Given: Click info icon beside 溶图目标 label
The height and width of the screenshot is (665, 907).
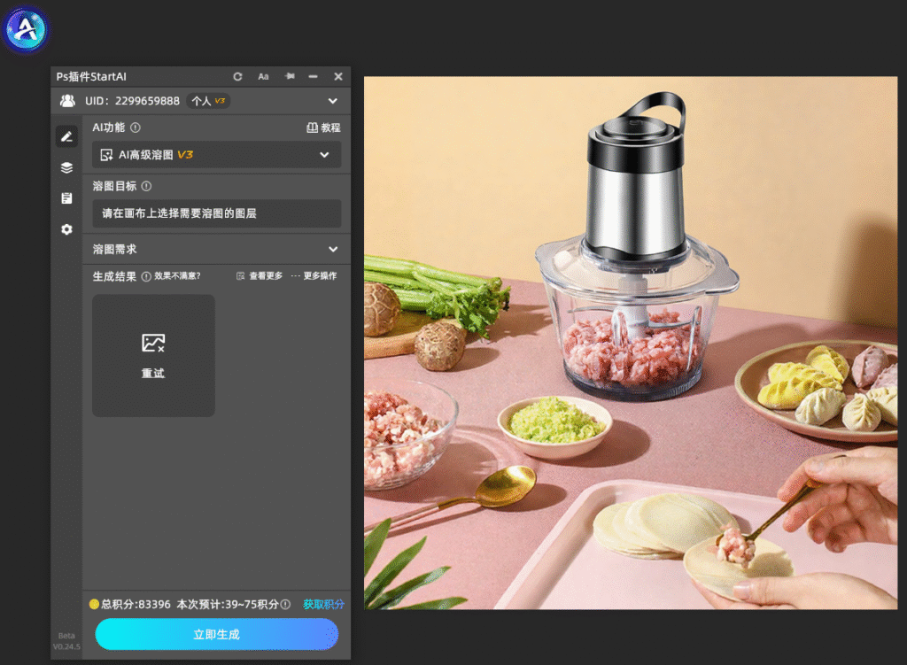Looking at the screenshot, I should [x=146, y=186].
